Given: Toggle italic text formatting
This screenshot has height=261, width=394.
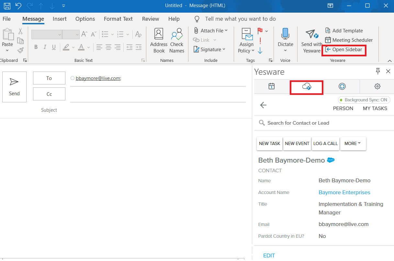Looking at the screenshot, I should pyautogui.click(x=45, y=47).
